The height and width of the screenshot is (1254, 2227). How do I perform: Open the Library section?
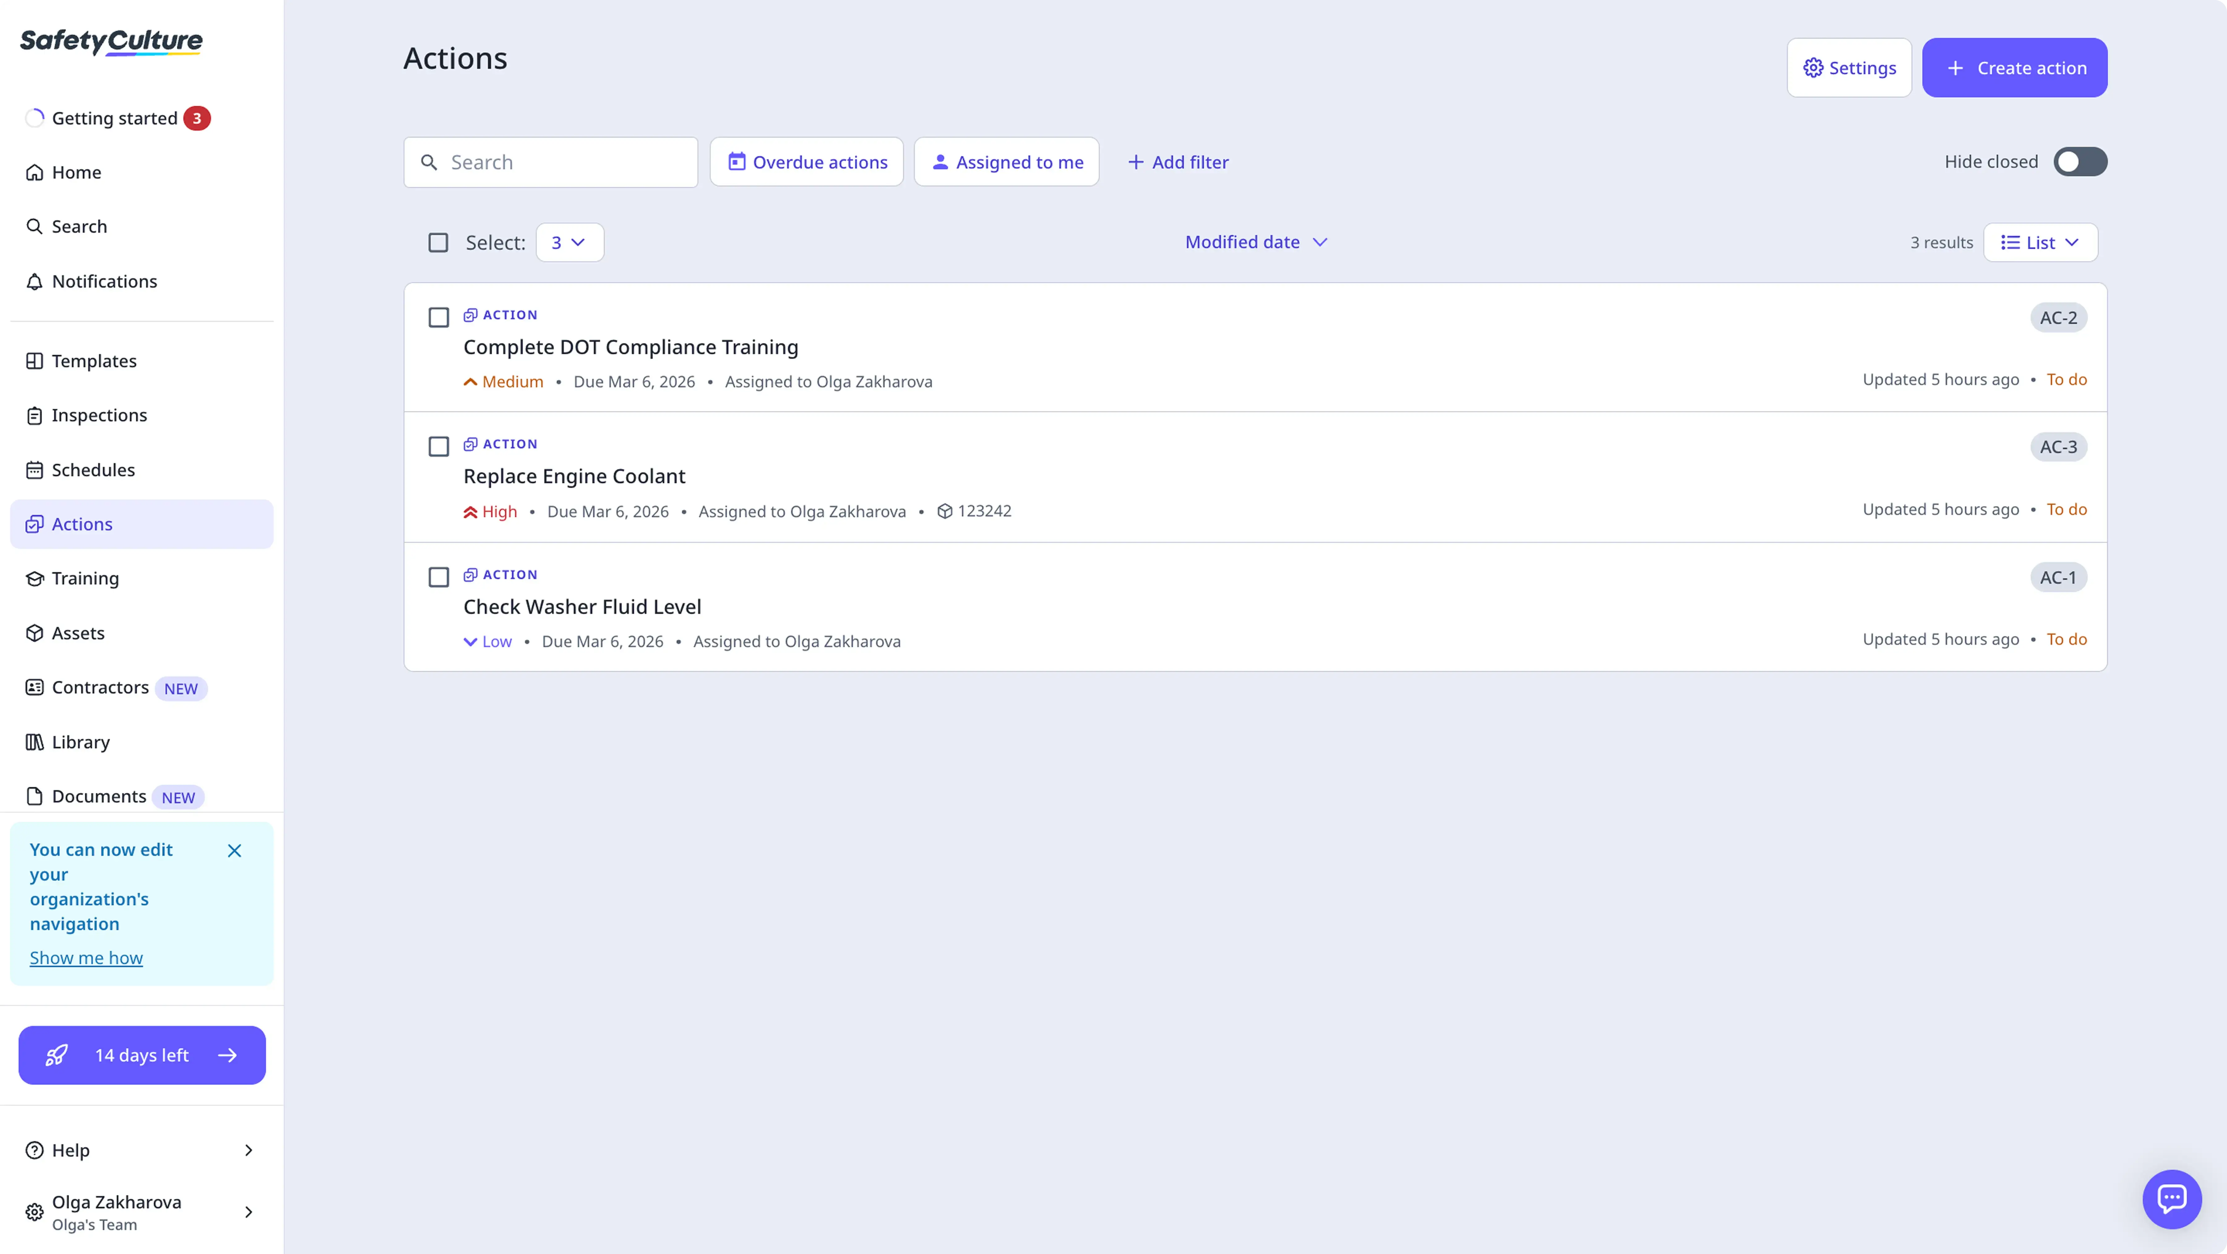[x=80, y=742]
